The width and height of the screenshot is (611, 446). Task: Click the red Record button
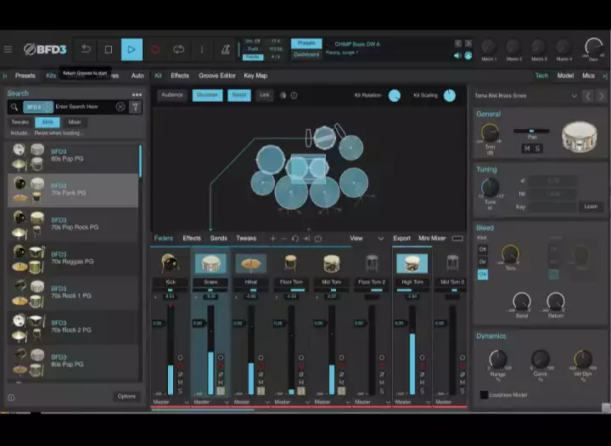click(155, 49)
